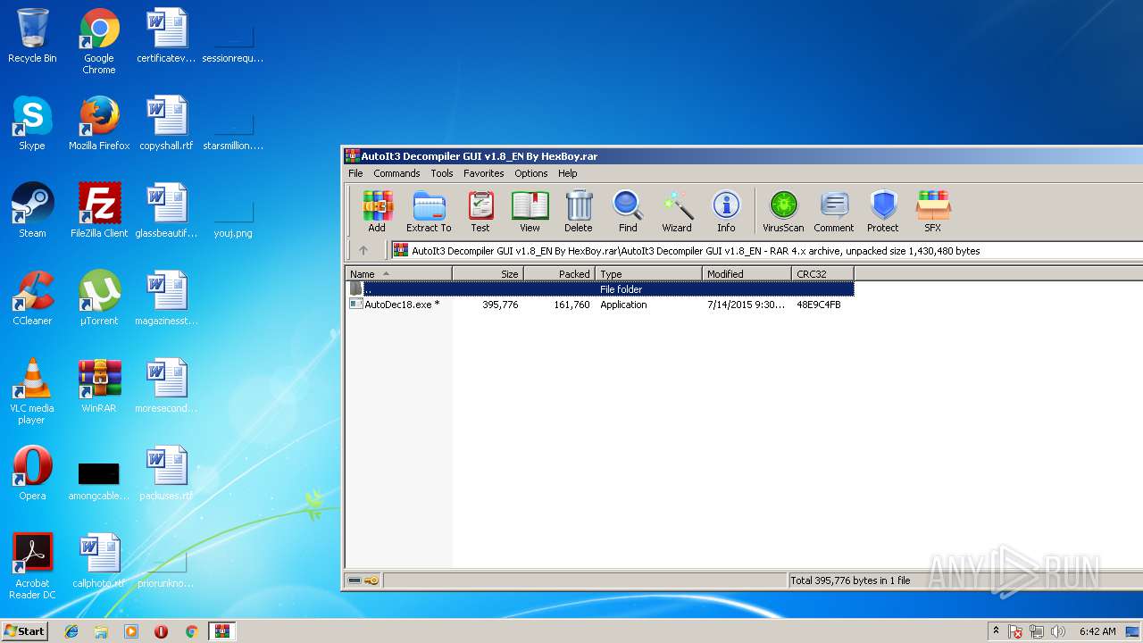Click the Find magnifier icon
Screen dimensions: 1143x643
coord(628,212)
